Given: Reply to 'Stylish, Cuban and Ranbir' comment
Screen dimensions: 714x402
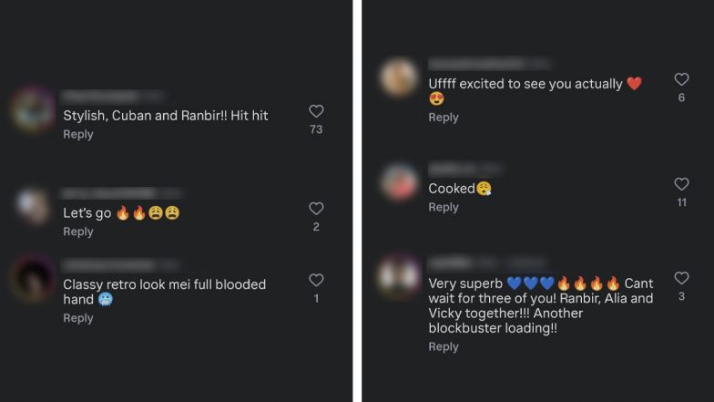Looking at the screenshot, I should click(x=78, y=135).
